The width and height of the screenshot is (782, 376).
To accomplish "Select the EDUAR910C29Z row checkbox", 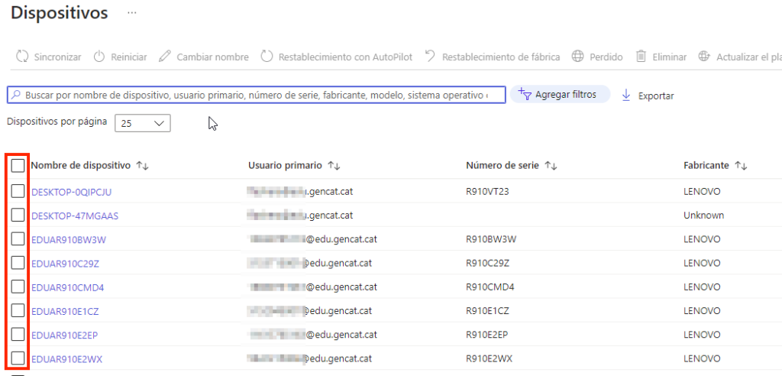I will (x=18, y=263).
